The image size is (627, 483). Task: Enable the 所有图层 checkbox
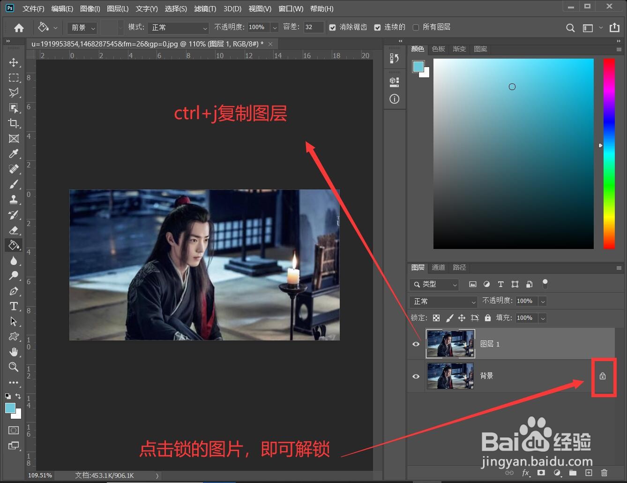tap(416, 28)
